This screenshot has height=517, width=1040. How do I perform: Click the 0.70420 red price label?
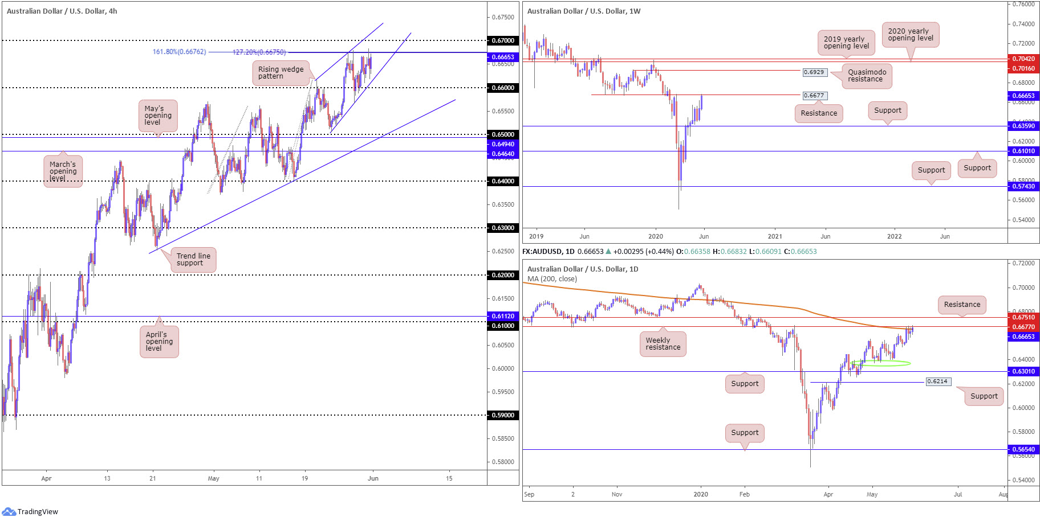tap(1023, 59)
